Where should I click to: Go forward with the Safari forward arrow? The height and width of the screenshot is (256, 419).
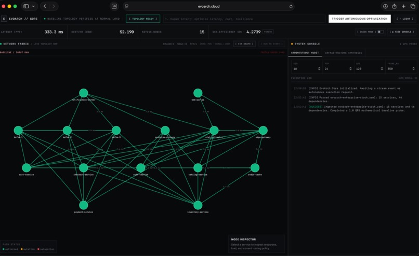point(54,6)
